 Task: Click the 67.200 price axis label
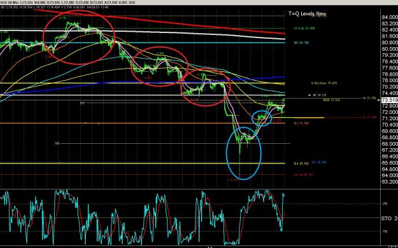[390, 150]
